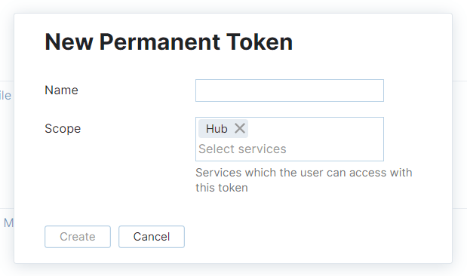Click the Hub label text inside the tag
Screen dimensions: 467x276
click(217, 129)
